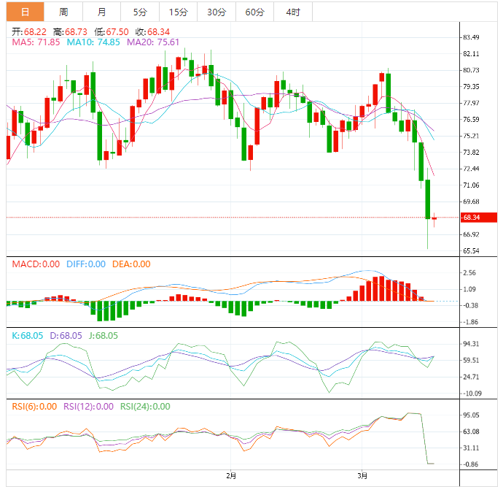Click the 2月 date marker on the time axis

232,476
